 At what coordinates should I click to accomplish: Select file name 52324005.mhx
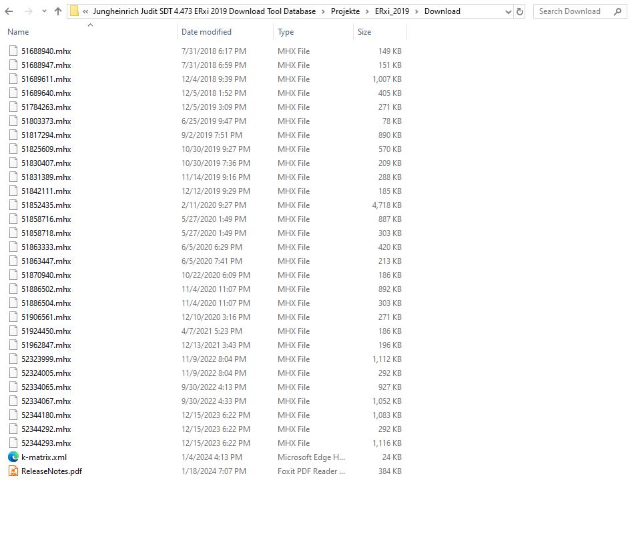tap(46, 373)
